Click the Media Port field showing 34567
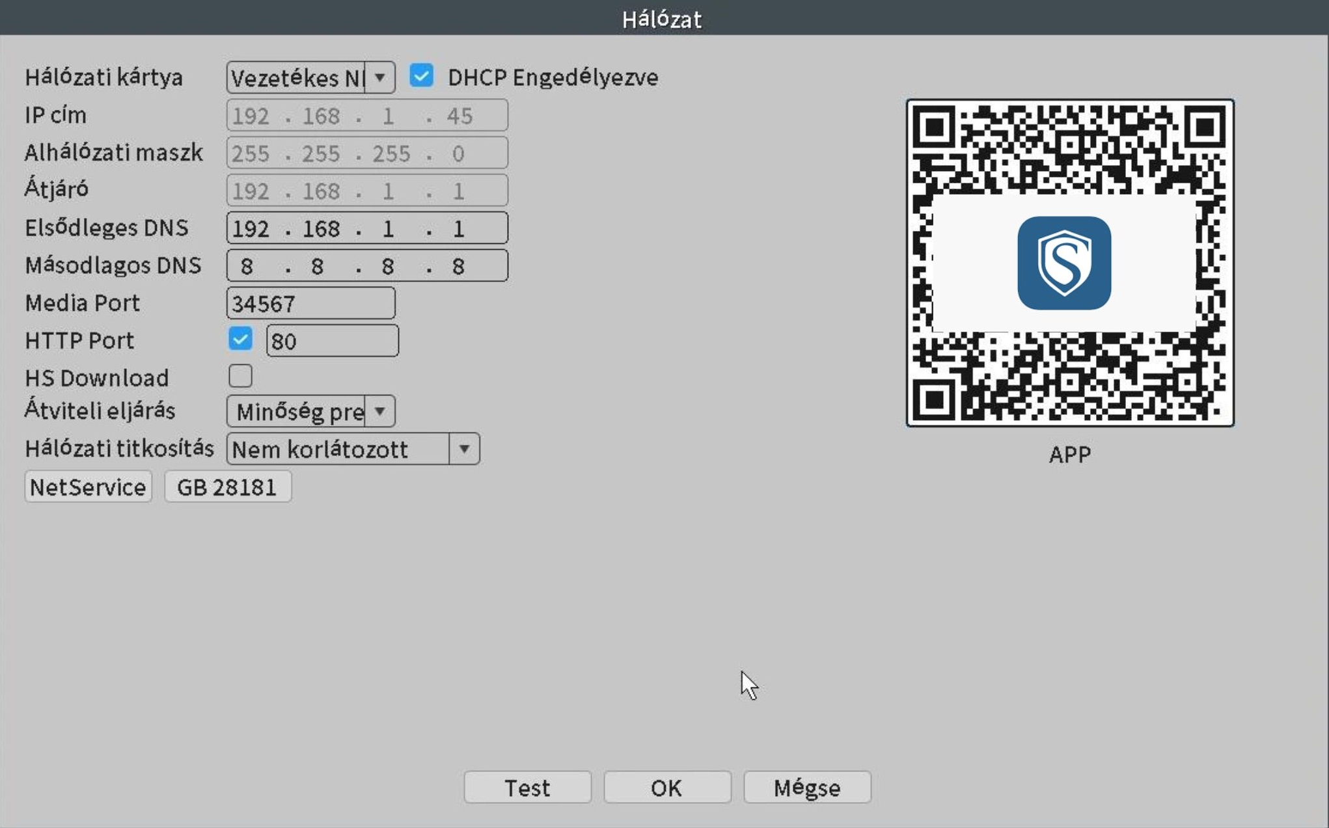This screenshot has height=828, width=1329. click(x=310, y=303)
